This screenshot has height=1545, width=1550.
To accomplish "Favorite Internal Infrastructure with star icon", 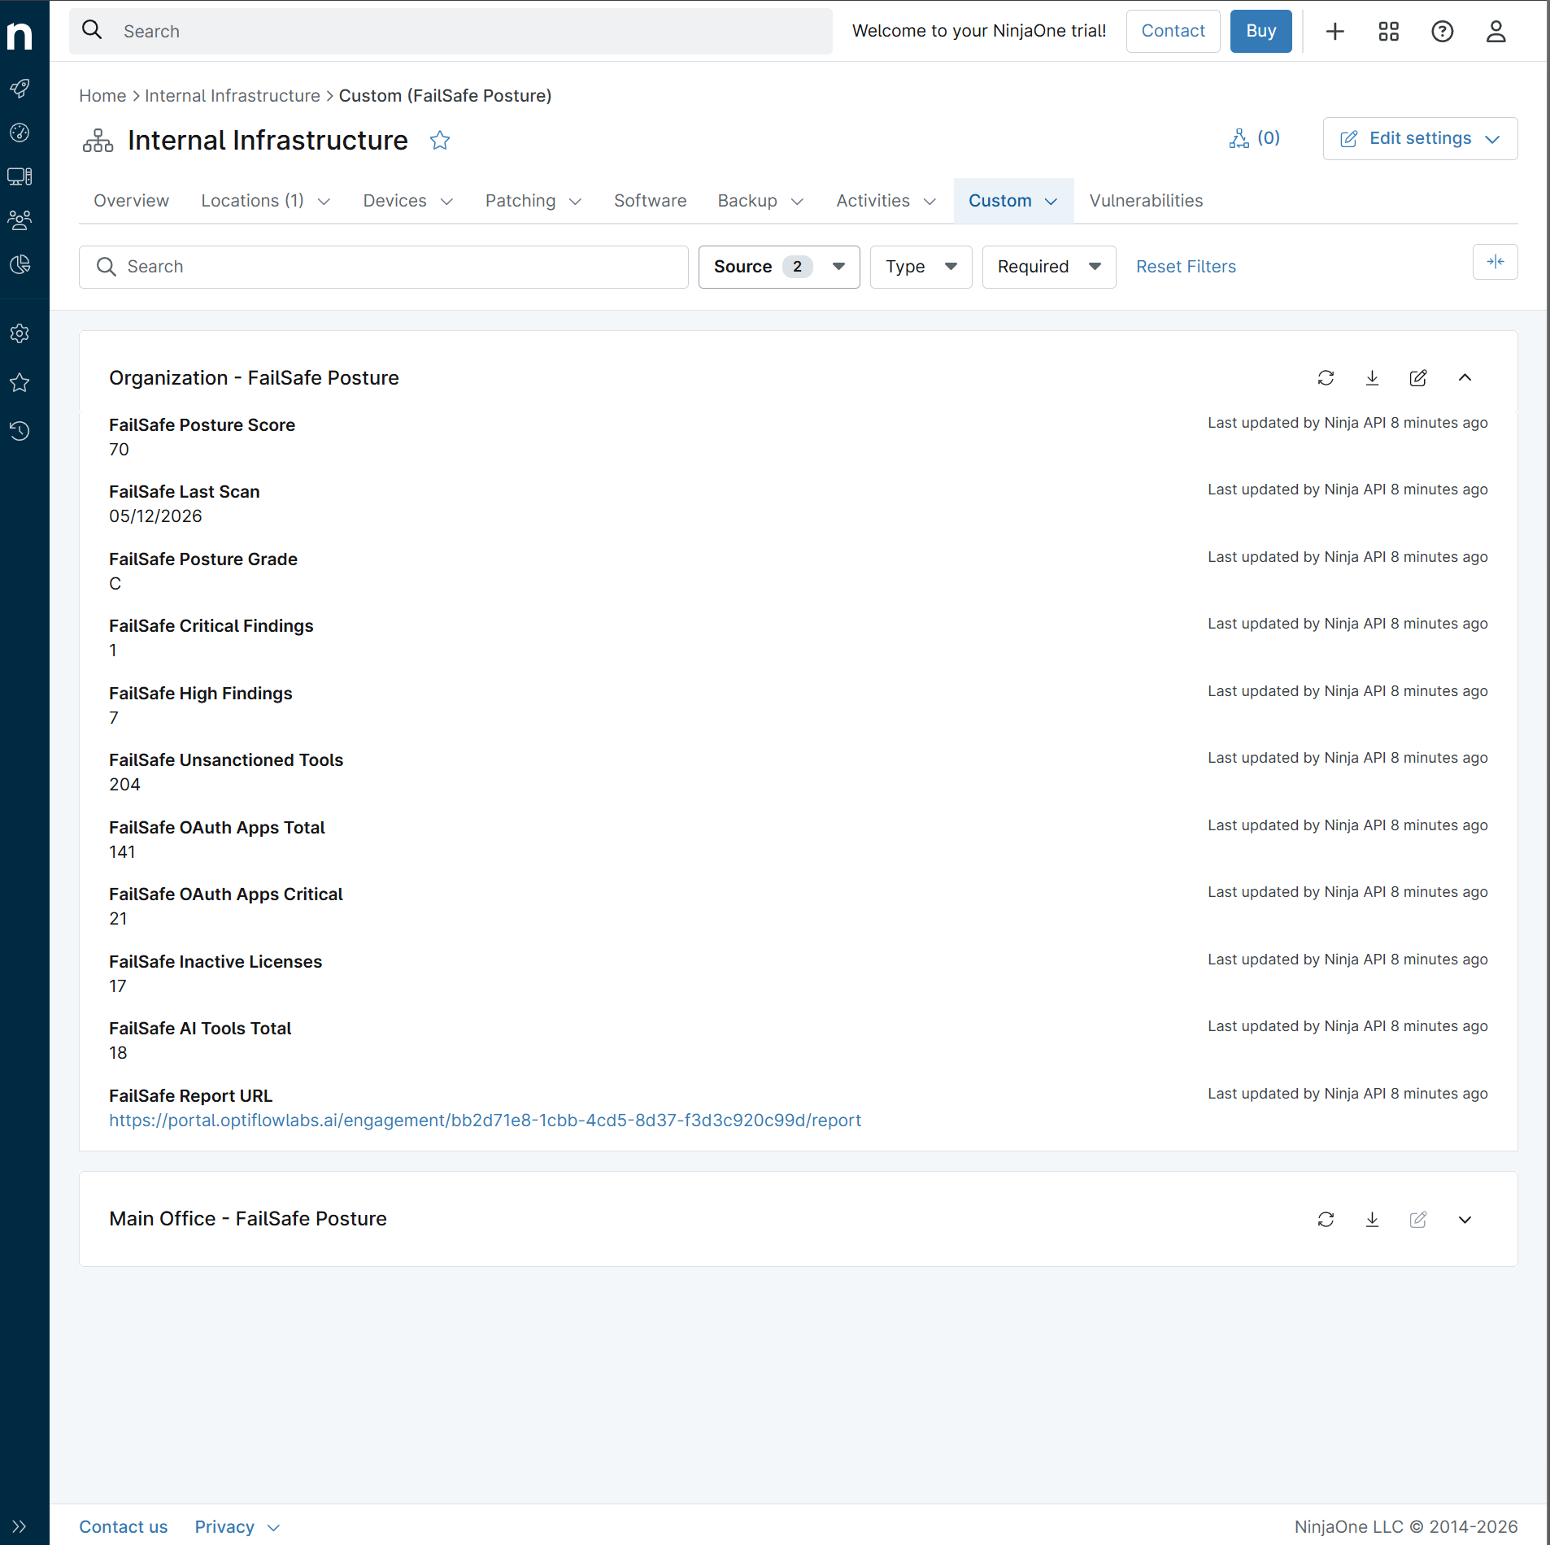I will click(440, 141).
